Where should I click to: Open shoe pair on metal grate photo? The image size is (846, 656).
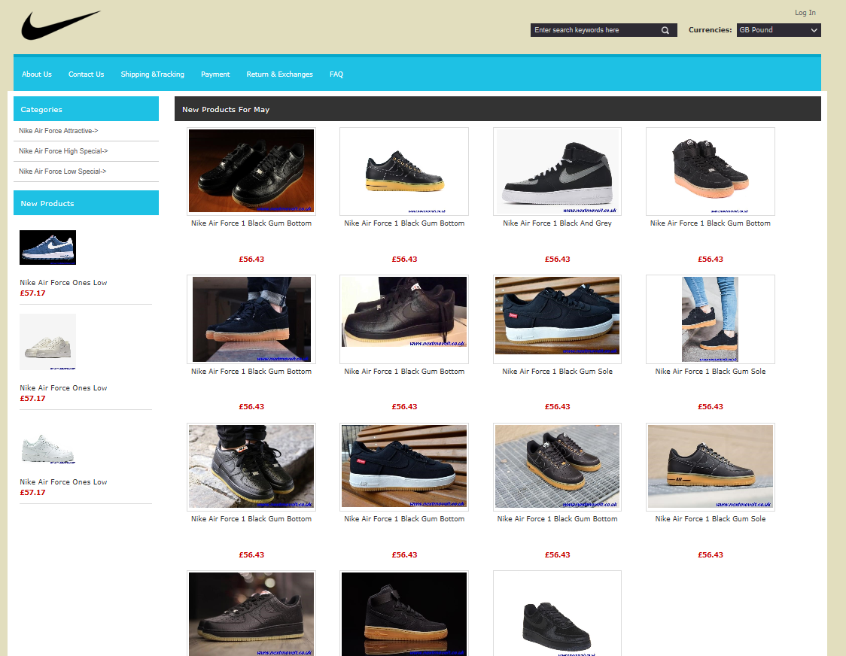coord(557,466)
